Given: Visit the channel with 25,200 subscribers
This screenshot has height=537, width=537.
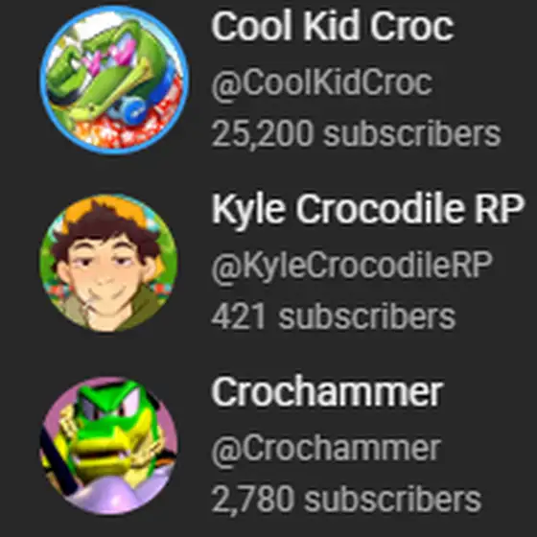Looking at the screenshot, I should tap(332, 26).
